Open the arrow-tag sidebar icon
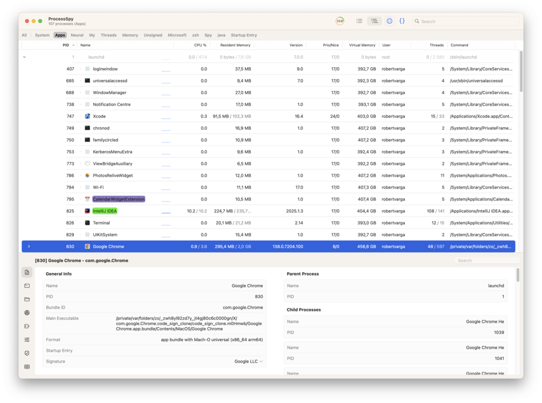The width and height of the screenshot is (542, 403). [x=27, y=326]
